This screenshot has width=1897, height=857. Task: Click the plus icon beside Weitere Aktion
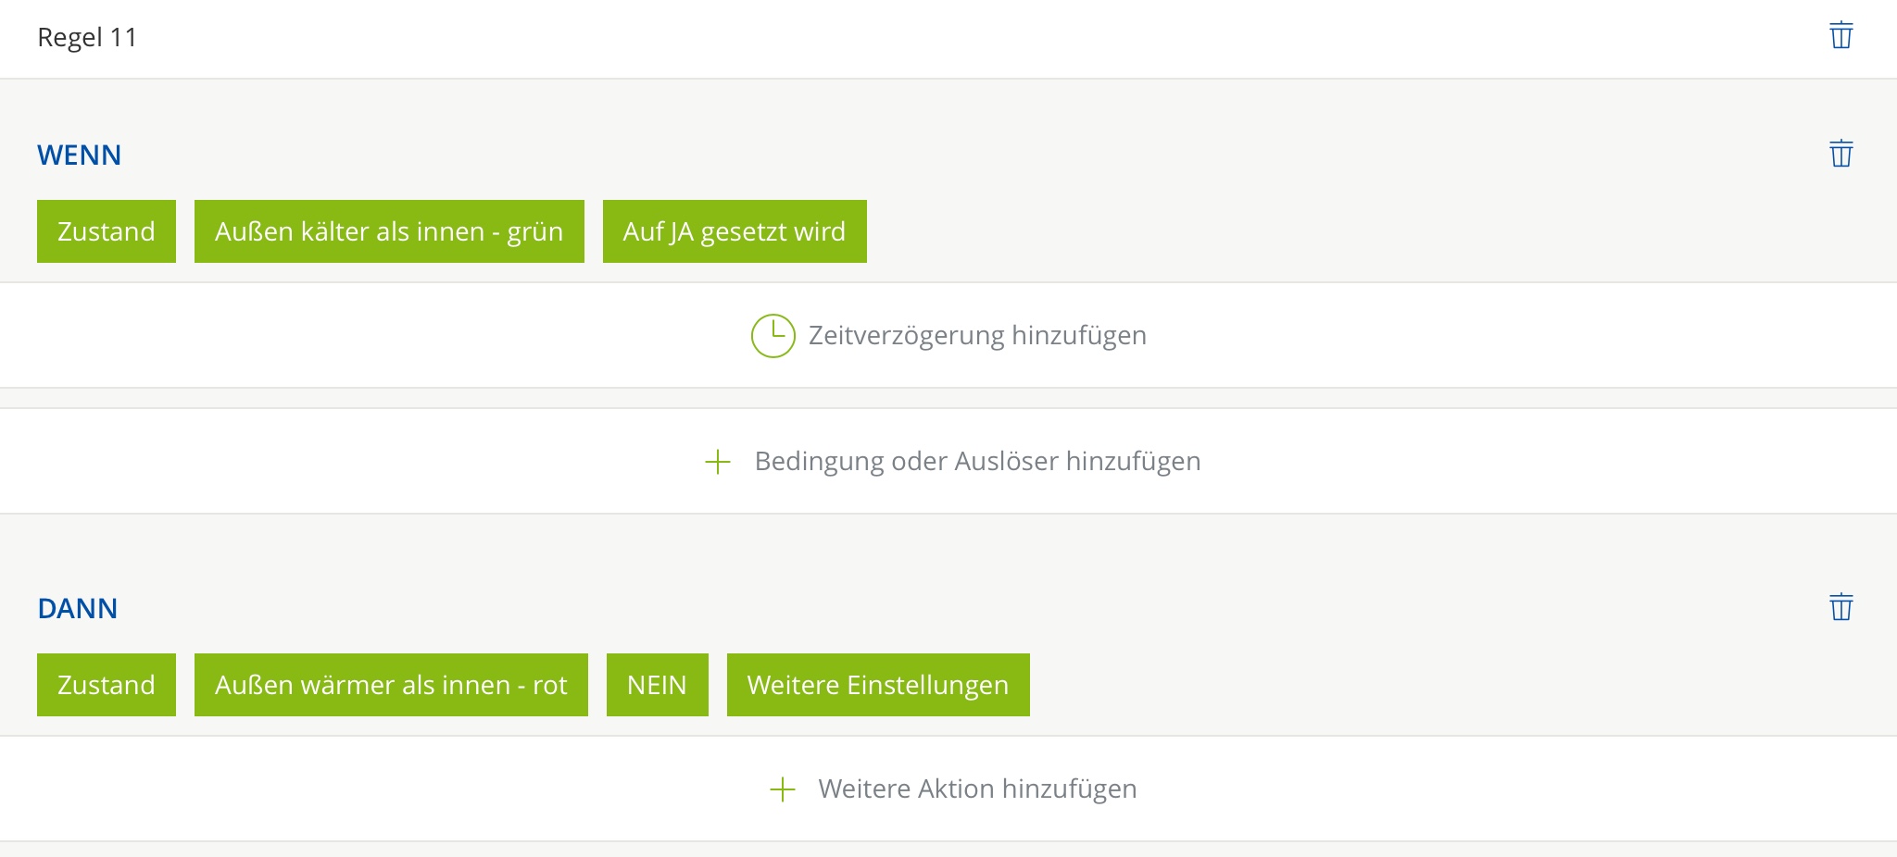[783, 789]
